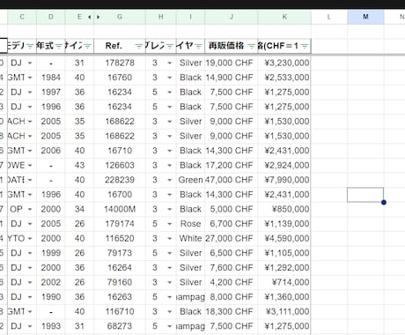Select column G header
This screenshot has height=335, width=405.
pos(120,17)
